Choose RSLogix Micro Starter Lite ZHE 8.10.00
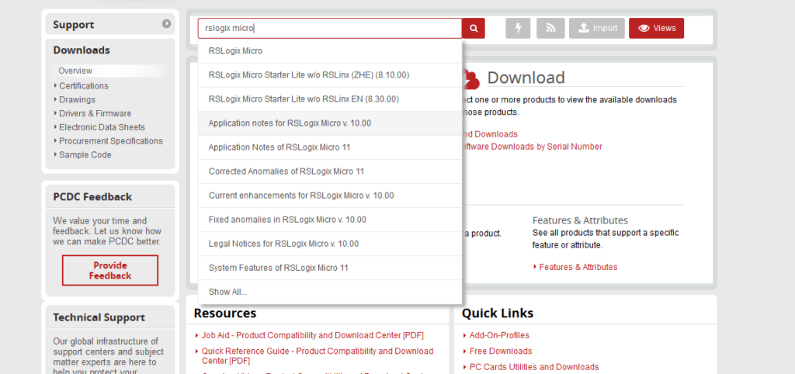Viewport: 795px width, 374px height. coord(330,75)
